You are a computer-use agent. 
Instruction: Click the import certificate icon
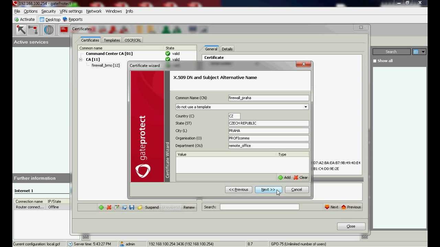(x=124, y=207)
